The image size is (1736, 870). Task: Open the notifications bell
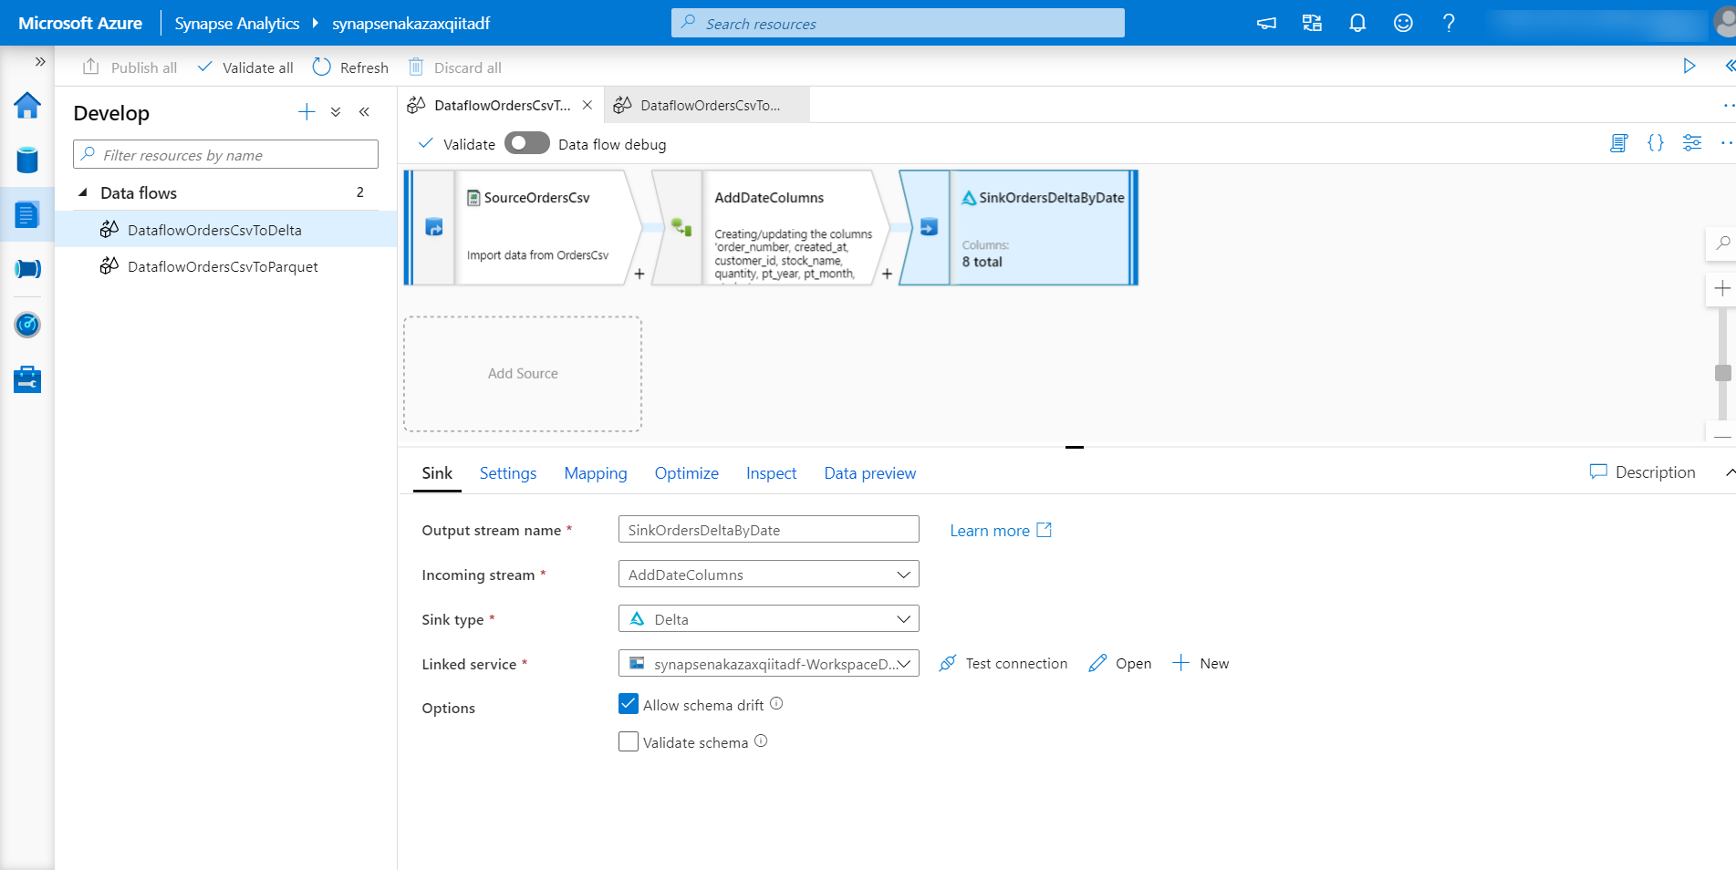1357,23
